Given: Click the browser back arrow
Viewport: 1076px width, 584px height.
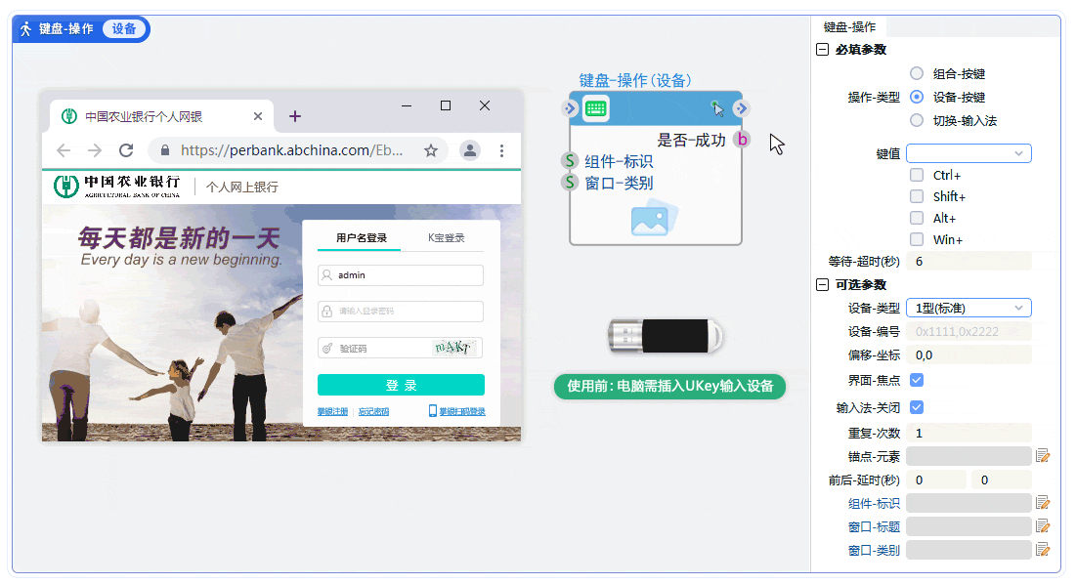Looking at the screenshot, I should coord(64,150).
